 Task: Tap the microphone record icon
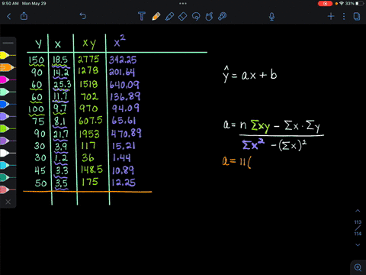tap(271, 17)
